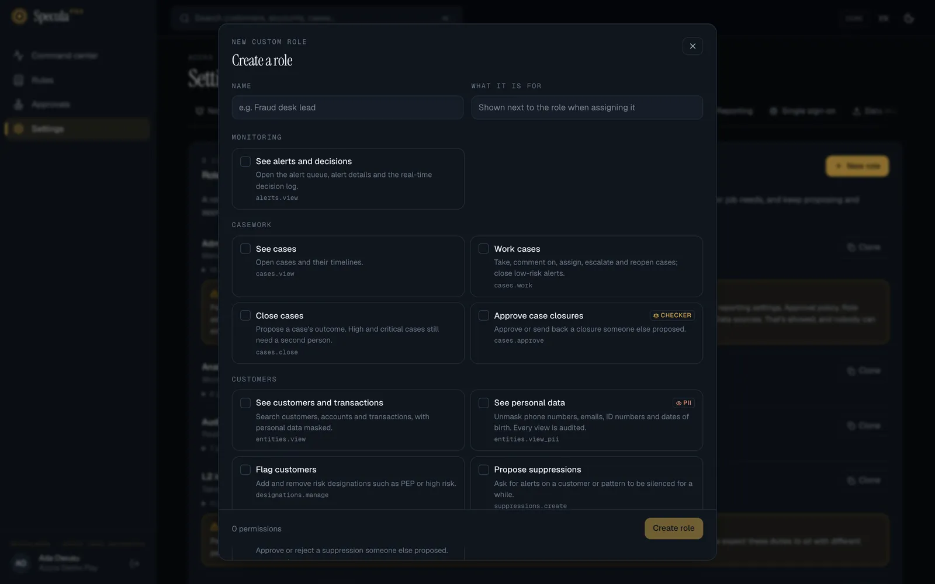This screenshot has height=584, width=935.
Task: Click the 'entities.view_pii' permission code
Action: [527, 439]
